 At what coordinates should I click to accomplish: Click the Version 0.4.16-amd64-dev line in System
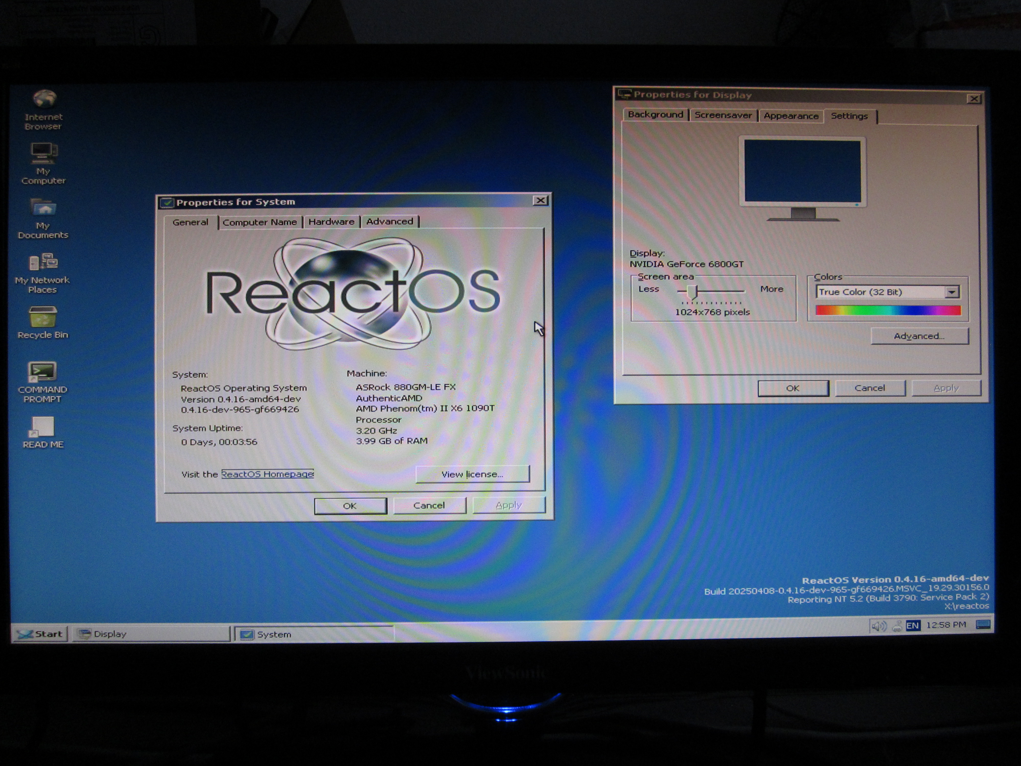(241, 399)
